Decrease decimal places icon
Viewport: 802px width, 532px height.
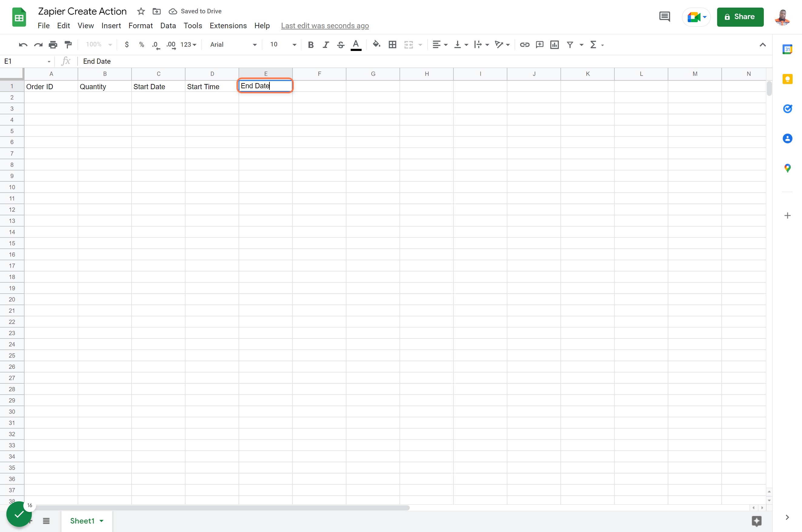[156, 45]
